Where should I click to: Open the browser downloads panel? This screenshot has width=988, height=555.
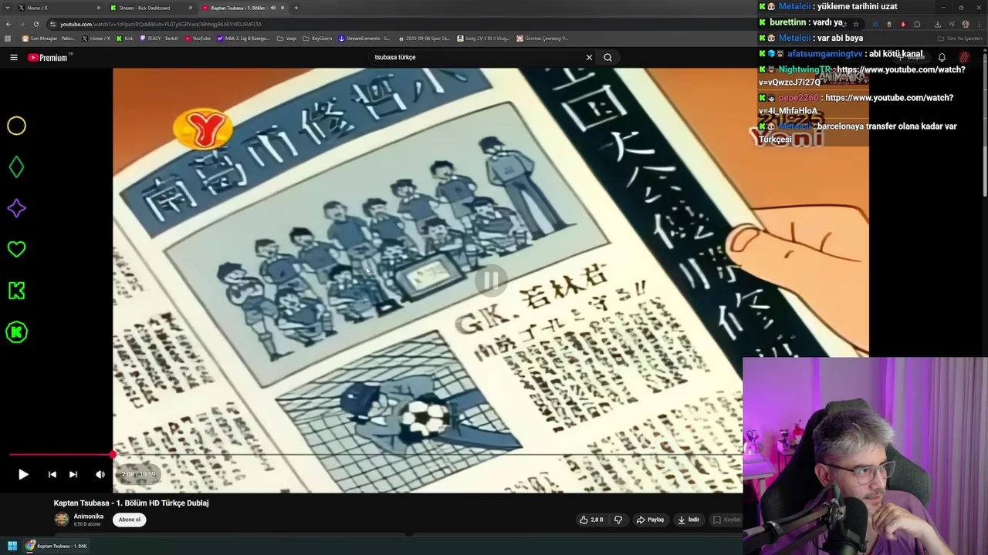click(x=937, y=24)
